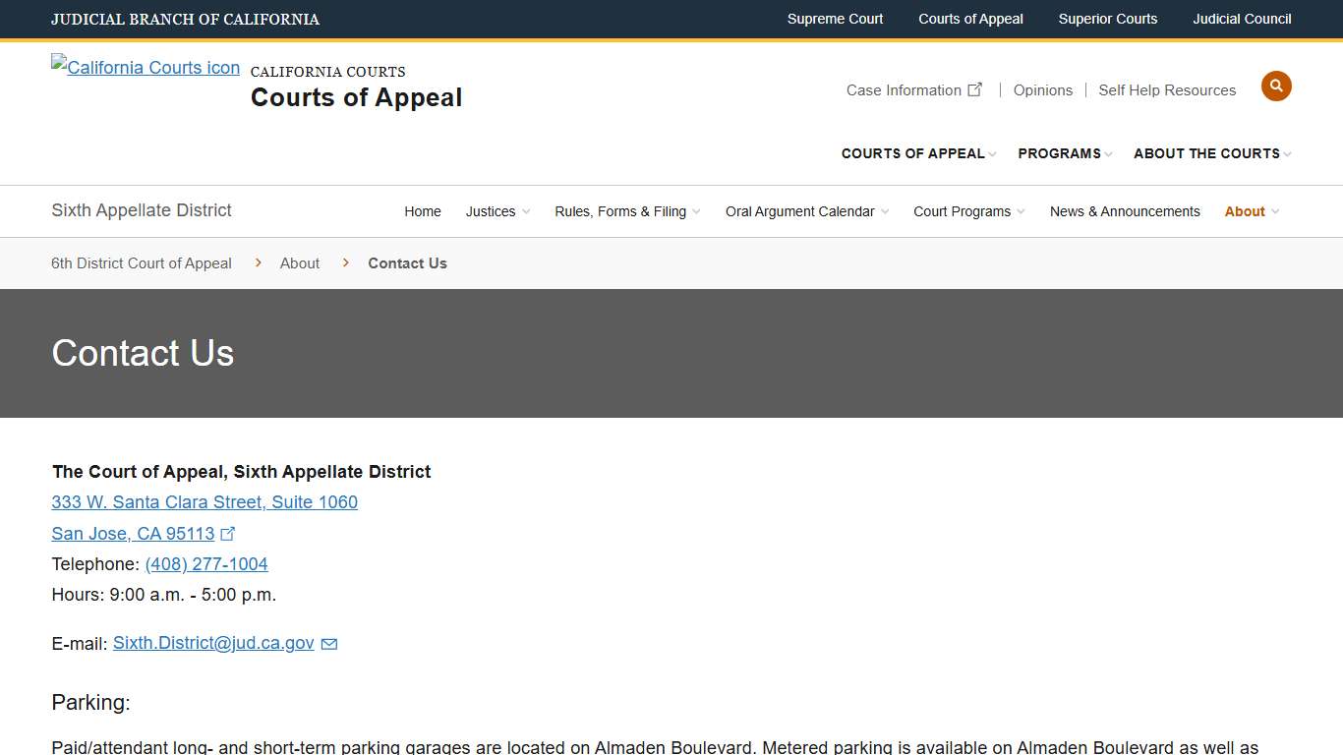1343x755 pixels.
Task: Click the envelope icon next to the court email
Action: click(328, 643)
